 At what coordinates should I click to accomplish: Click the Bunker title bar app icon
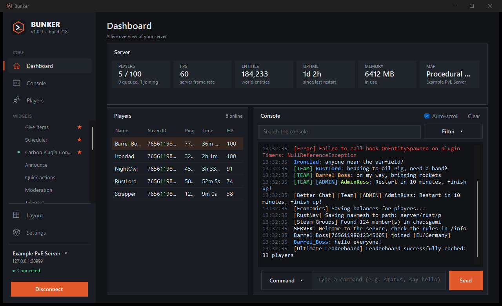[9, 6]
